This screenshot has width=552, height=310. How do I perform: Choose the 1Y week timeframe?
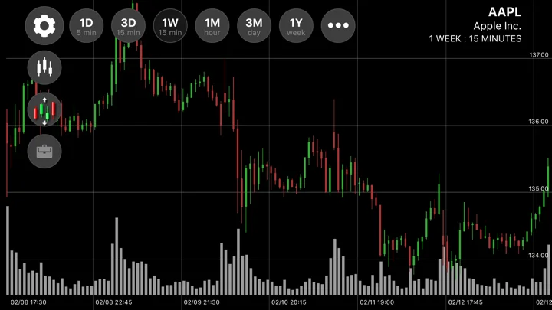click(x=296, y=26)
